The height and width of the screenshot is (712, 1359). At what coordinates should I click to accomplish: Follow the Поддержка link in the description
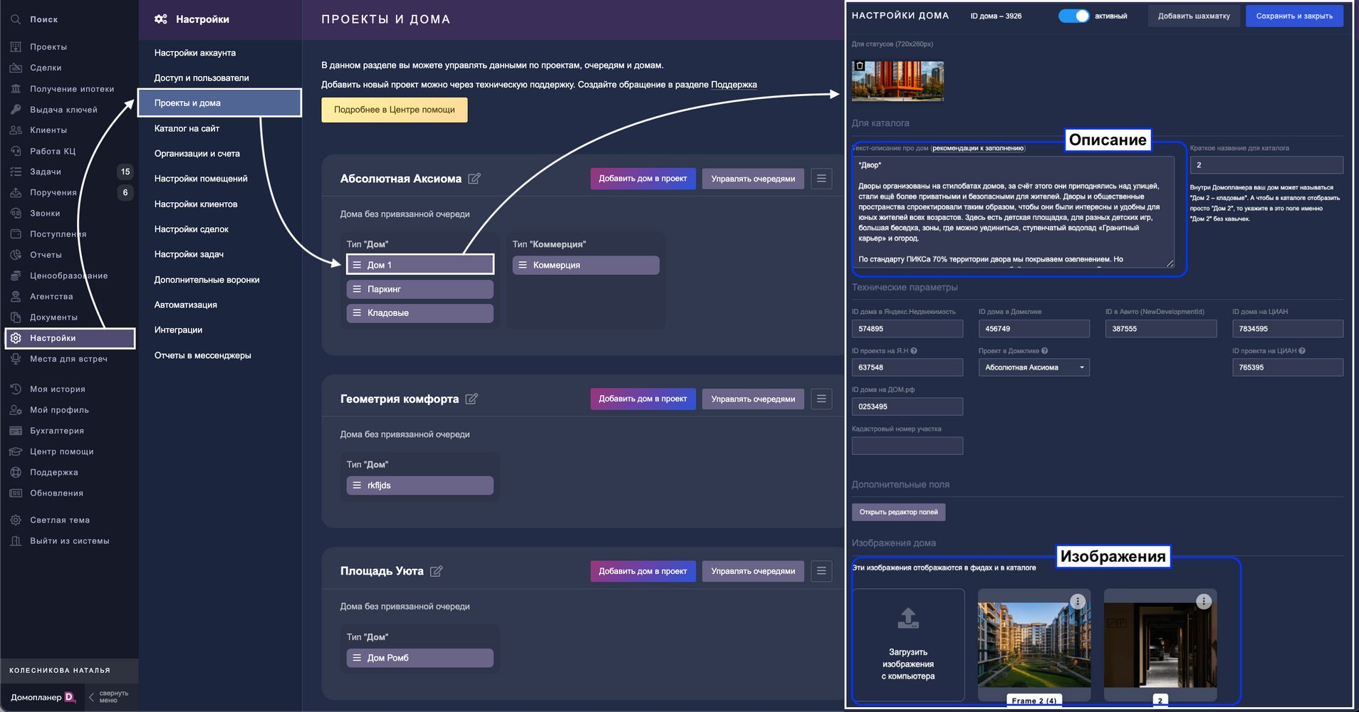point(734,85)
